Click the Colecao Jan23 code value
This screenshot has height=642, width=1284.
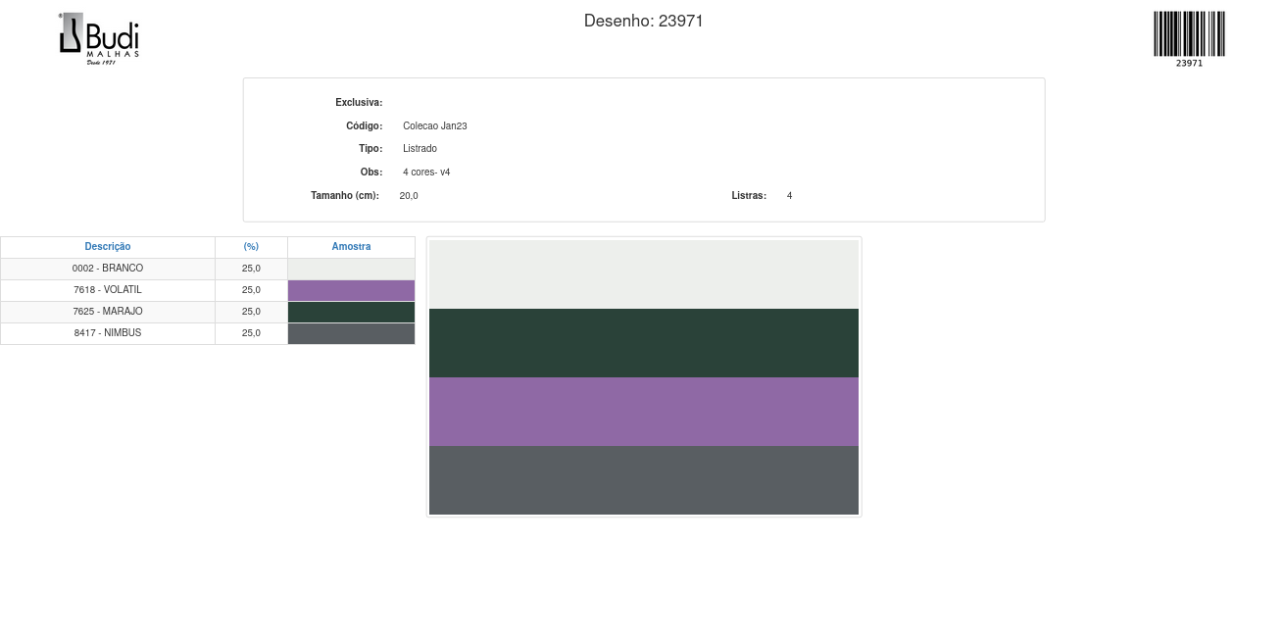434,126
